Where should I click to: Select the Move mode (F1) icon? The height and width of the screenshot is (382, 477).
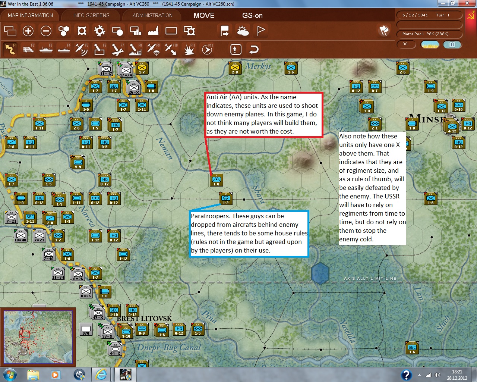tap(10, 49)
